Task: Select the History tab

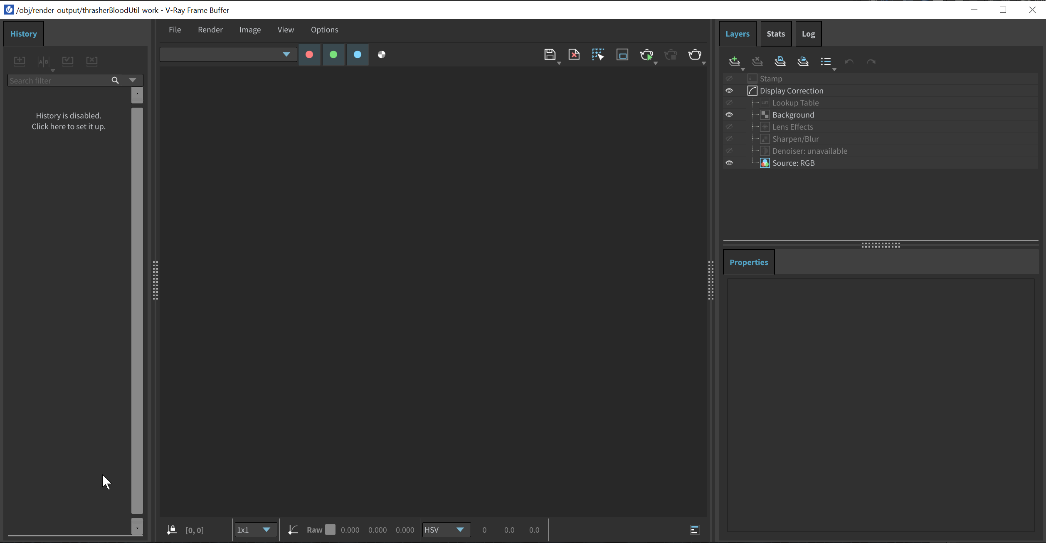Action: pyautogui.click(x=23, y=34)
